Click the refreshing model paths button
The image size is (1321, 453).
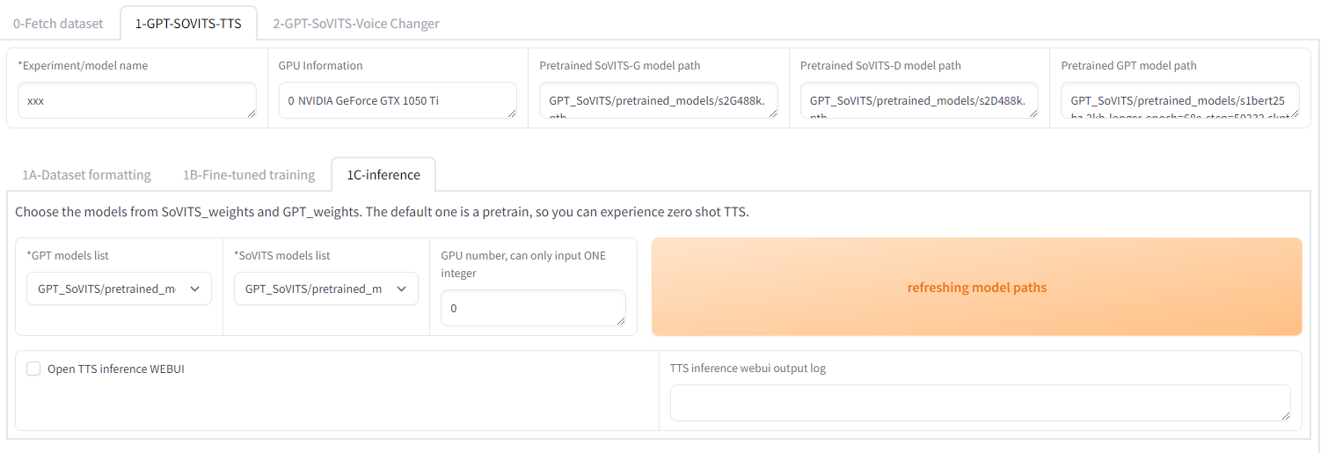[976, 288]
